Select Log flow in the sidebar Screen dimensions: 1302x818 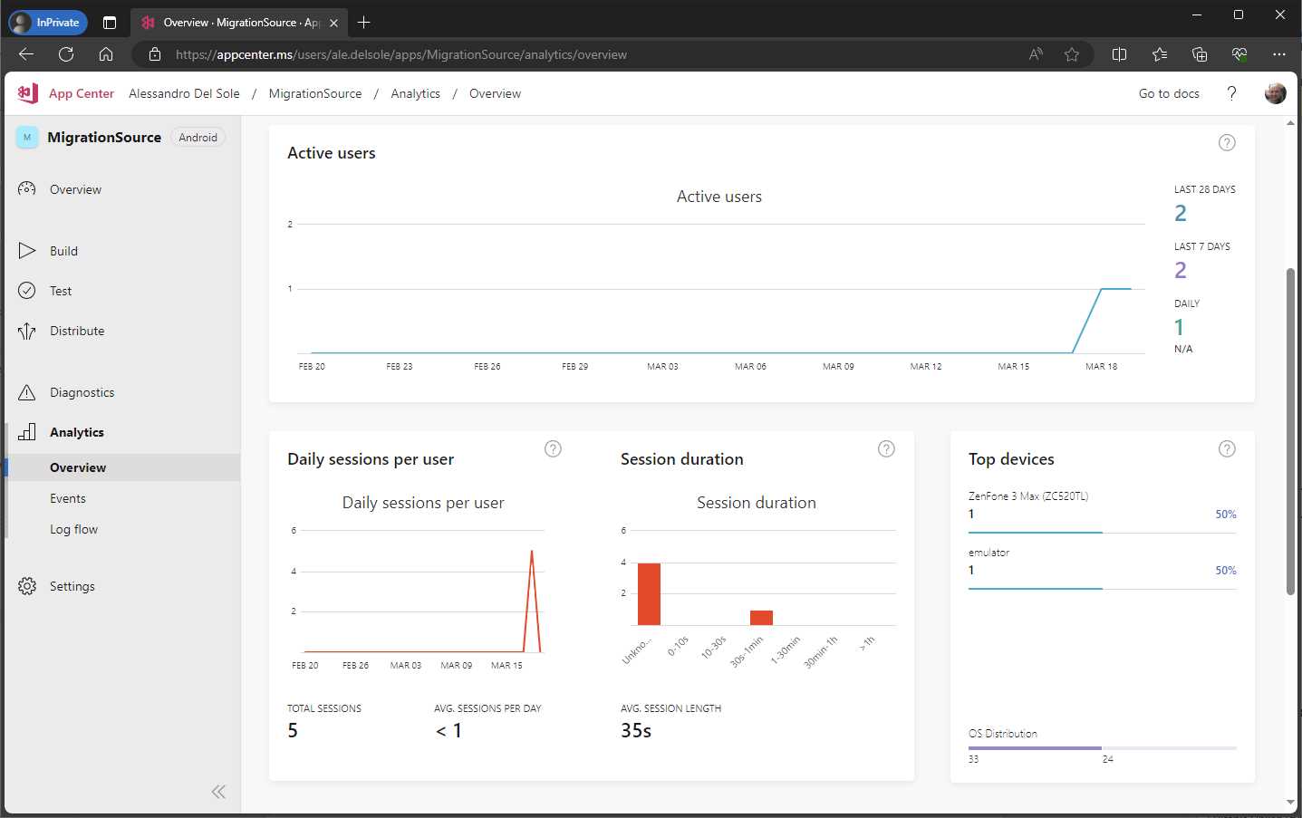[73, 528]
